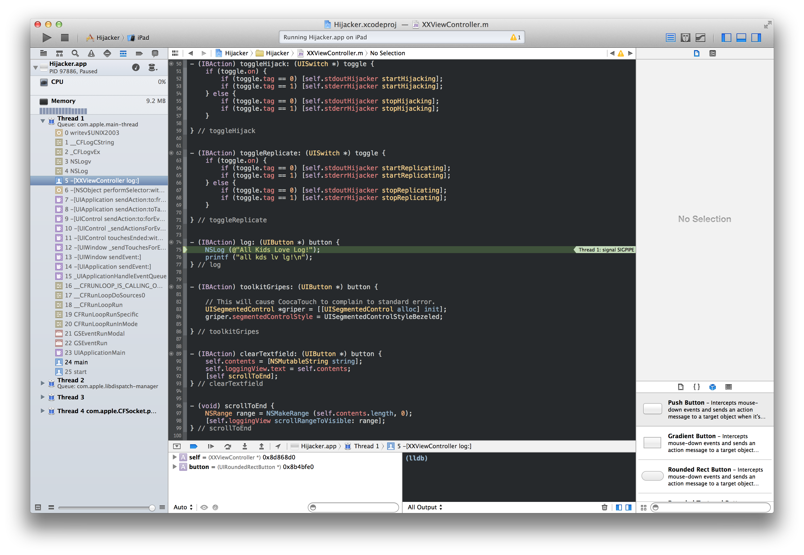Open the Search navigator tab

75,53
